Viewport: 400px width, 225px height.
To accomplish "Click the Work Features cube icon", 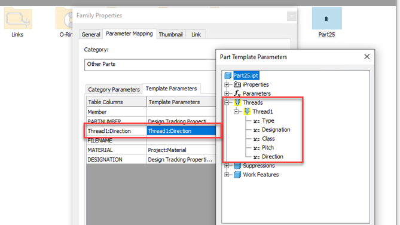I will [237, 174].
